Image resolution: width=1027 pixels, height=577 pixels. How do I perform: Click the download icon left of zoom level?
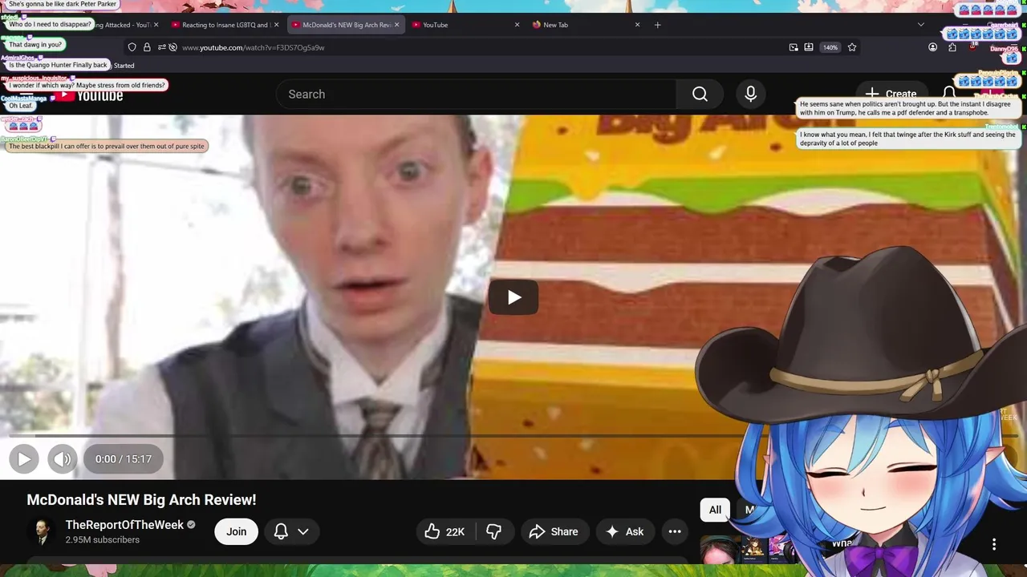click(x=809, y=47)
